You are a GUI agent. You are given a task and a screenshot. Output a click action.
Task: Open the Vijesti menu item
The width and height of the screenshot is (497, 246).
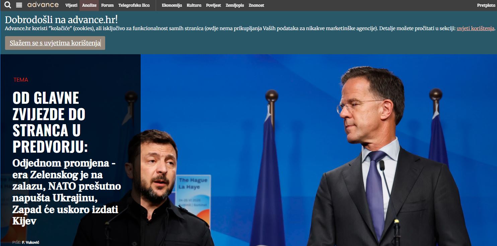[x=71, y=5]
